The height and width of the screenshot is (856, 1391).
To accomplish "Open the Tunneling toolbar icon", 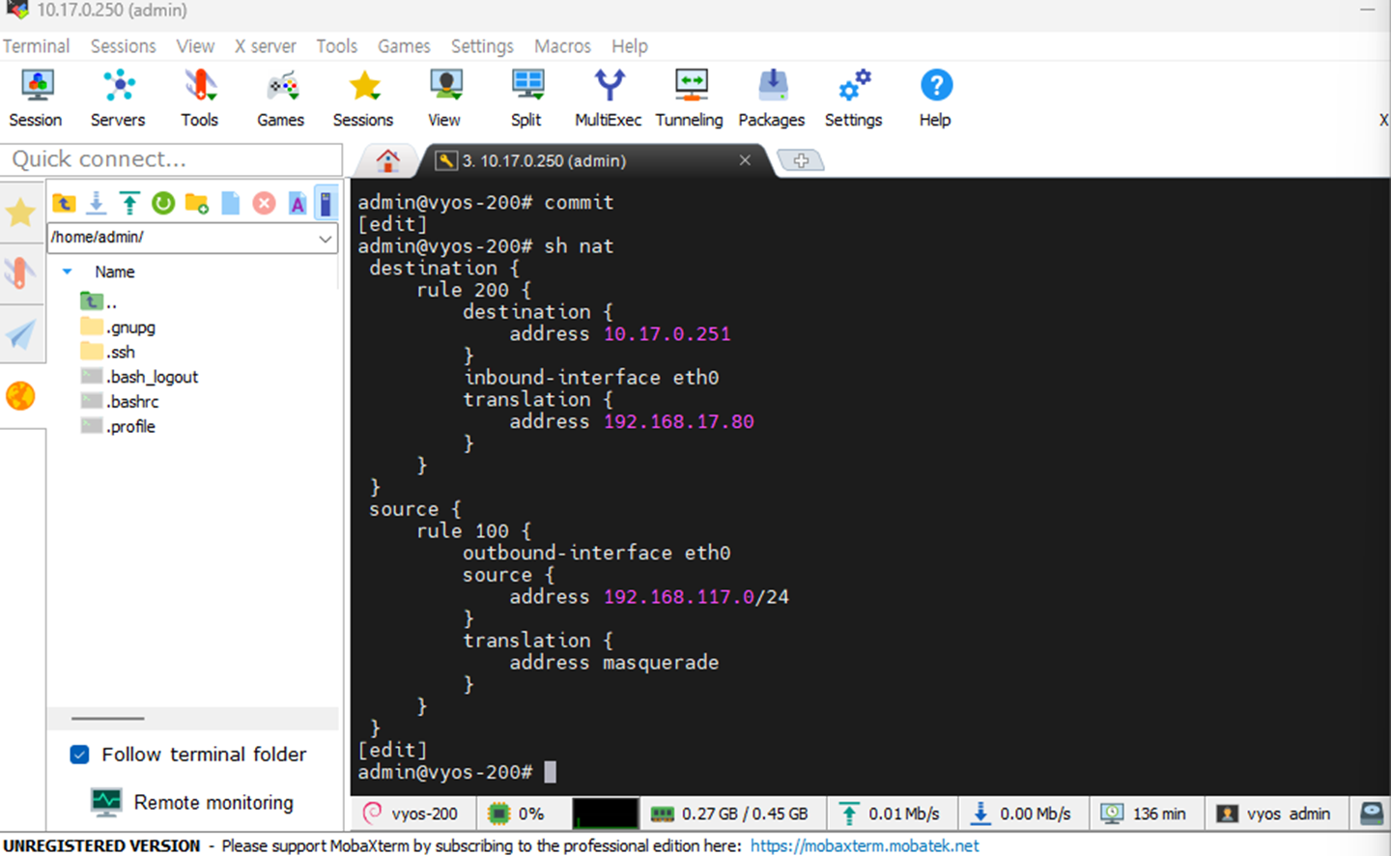I will coord(690,99).
